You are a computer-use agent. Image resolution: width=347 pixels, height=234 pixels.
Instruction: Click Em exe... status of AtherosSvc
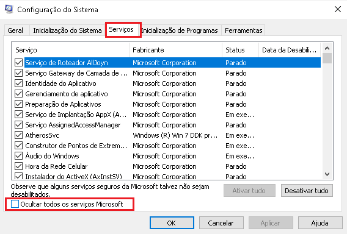pyautogui.click(x=239, y=135)
